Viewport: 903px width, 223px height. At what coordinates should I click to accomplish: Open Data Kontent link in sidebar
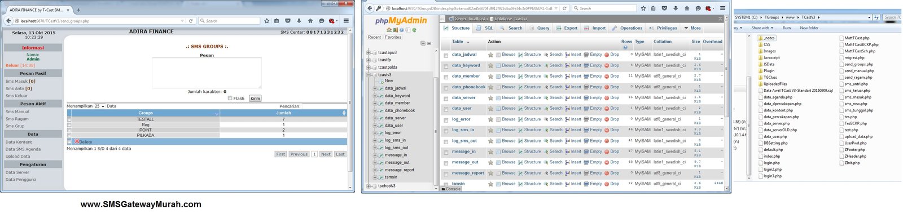(x=19, y=142)
